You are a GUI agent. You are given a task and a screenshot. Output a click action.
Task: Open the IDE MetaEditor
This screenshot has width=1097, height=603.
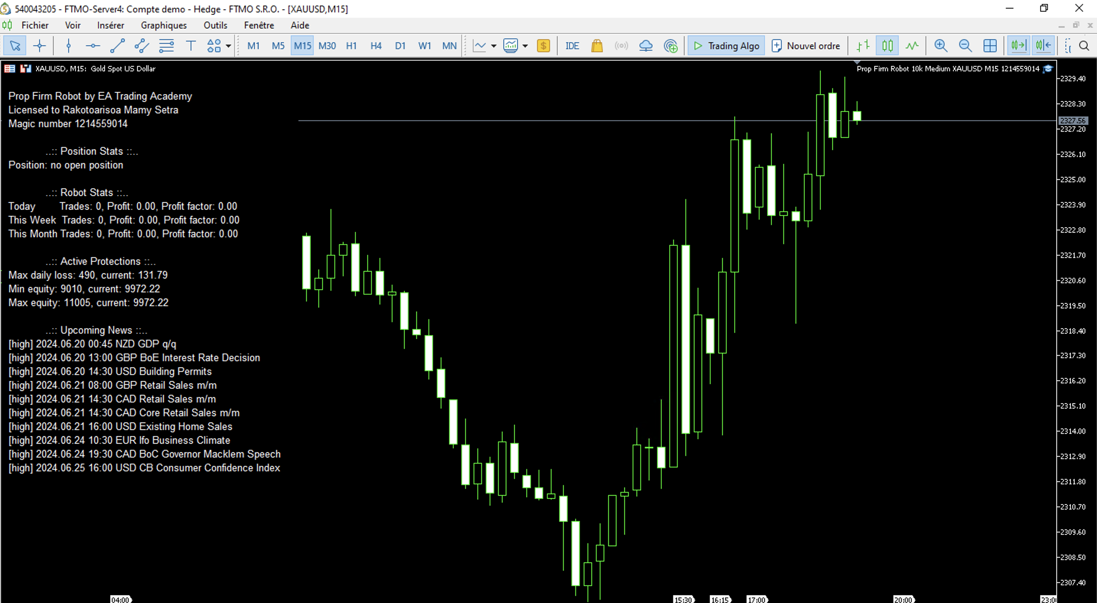pos(572,46)
